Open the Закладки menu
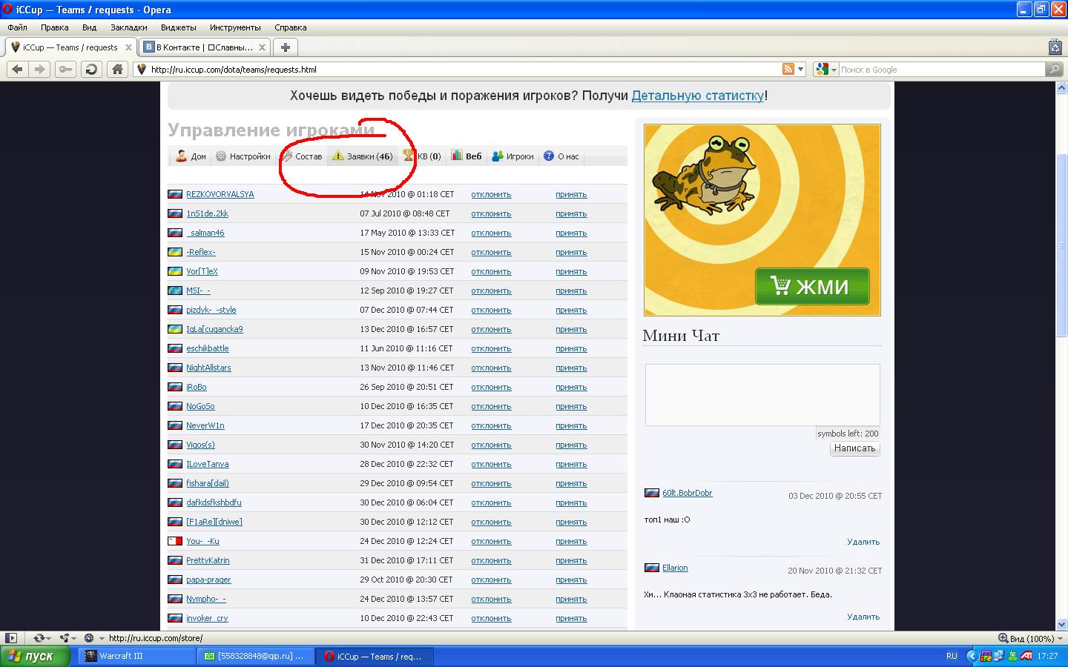Image resolution: width=1068 pixels, height=667 pixels. (129, 27)
